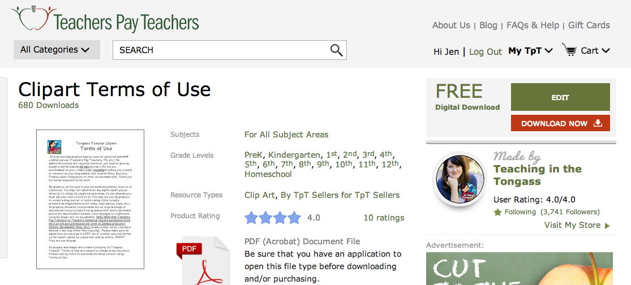Click By TpT Sellers for TpT Sellers
Image resolution: width=631 pixels, height=285 pixels.
(x=340, y=195)
